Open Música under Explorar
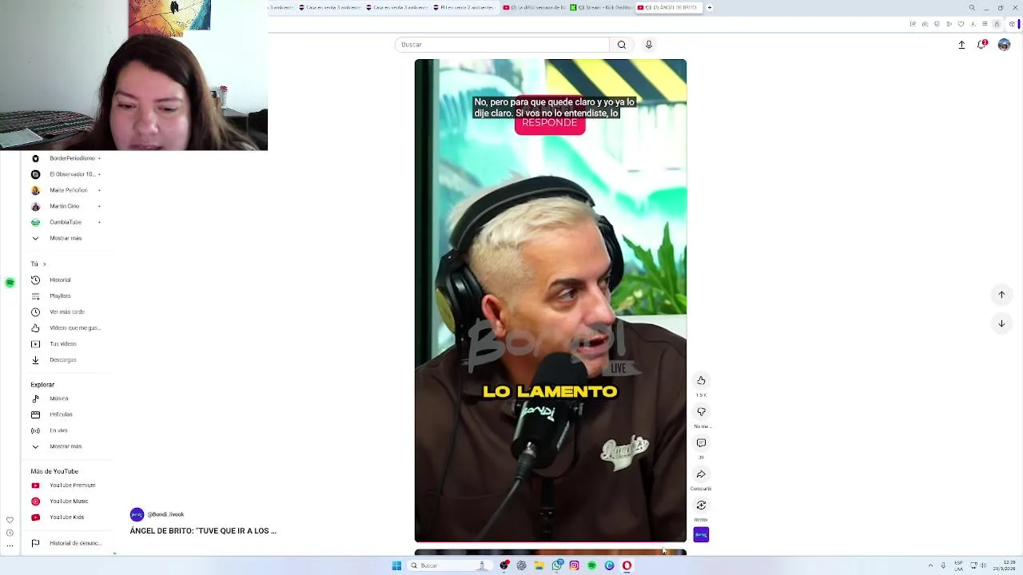The image size is (1023, 575). tap(67, 399)
